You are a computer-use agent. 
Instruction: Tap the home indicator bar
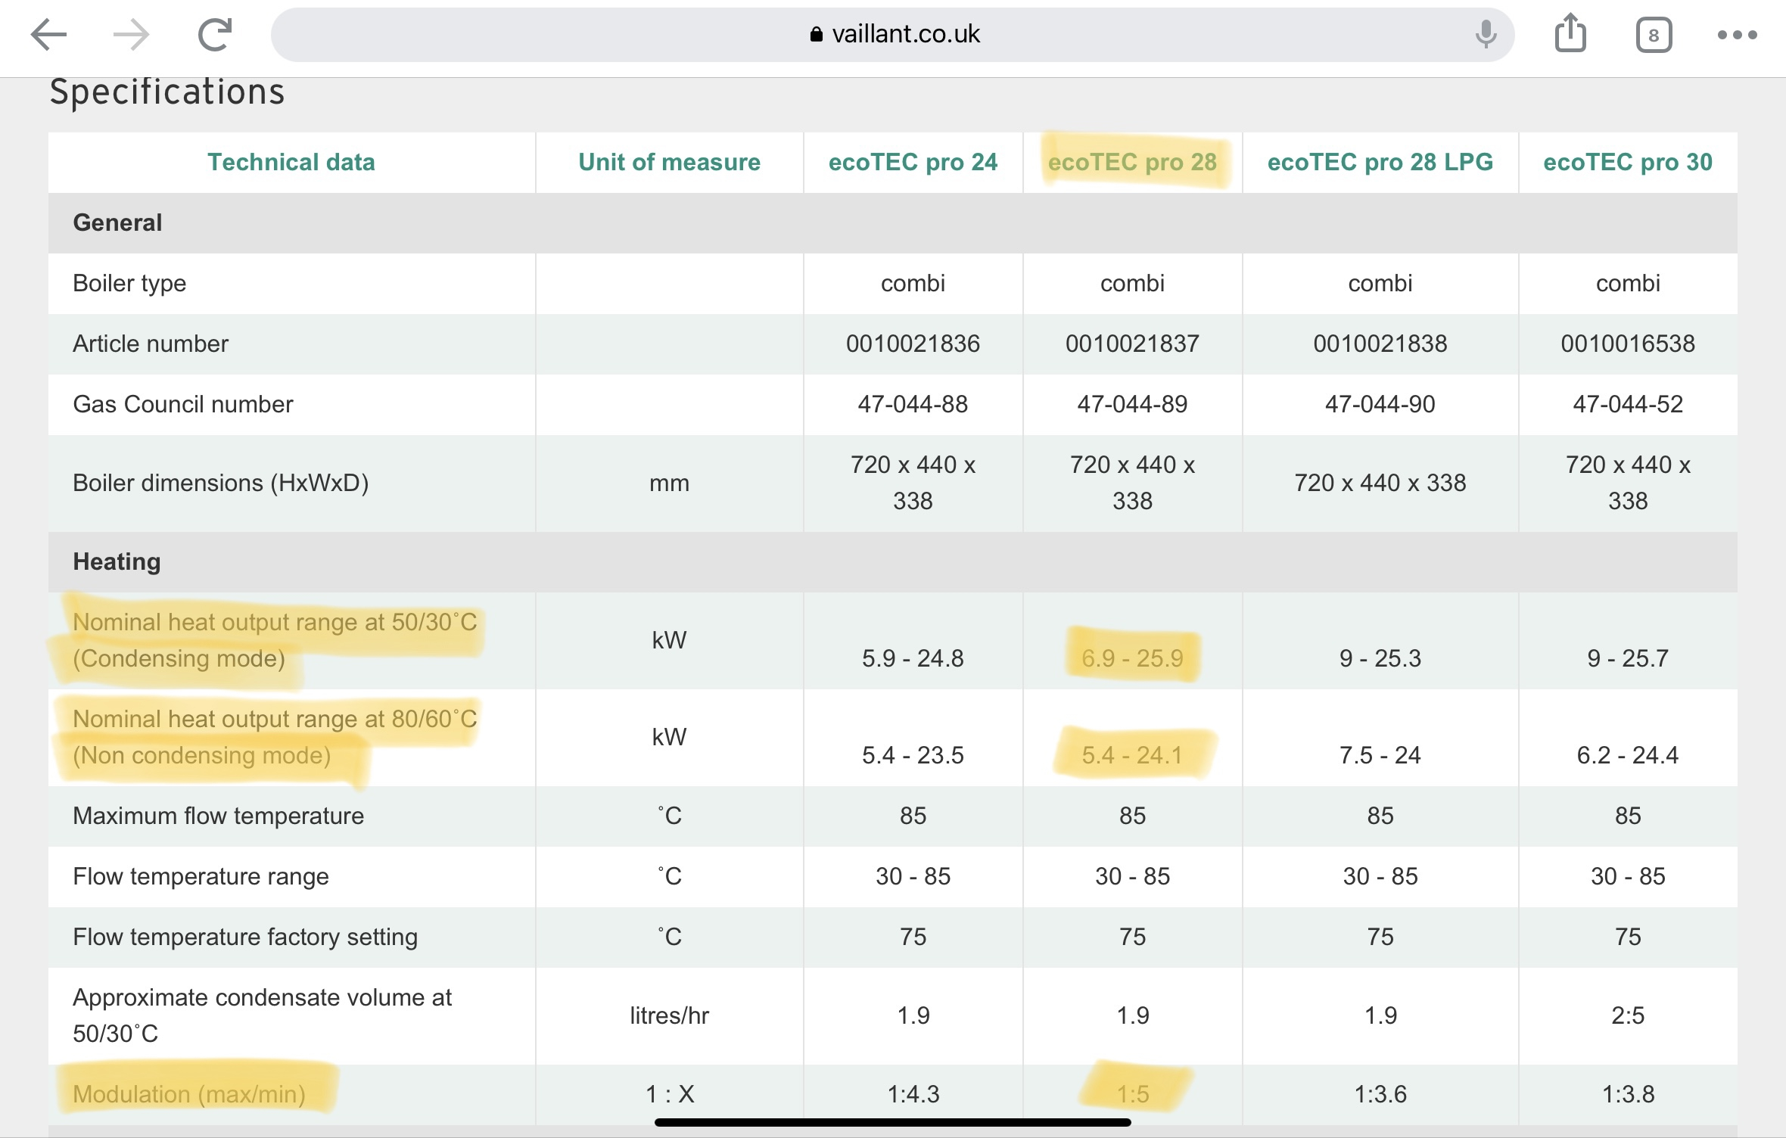pos(892,1123)
